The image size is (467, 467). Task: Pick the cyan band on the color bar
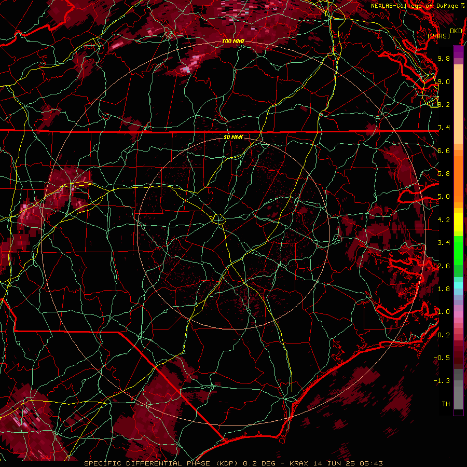[x=458, y=285]
